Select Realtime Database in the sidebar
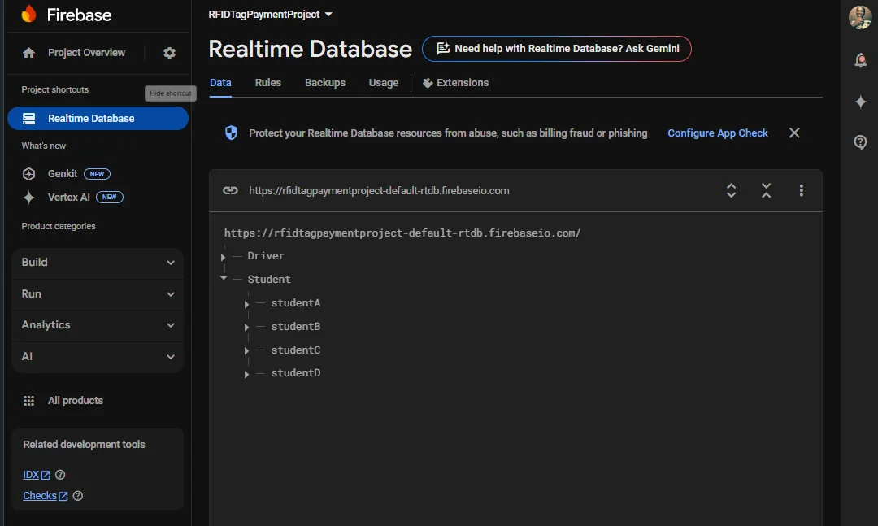This screenshot has height=526, width=878. click(98, 118)
